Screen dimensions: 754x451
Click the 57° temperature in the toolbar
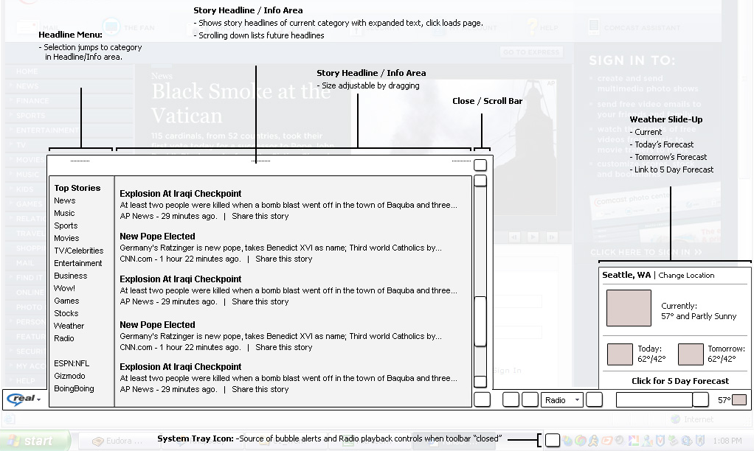(x=724, y=400)
